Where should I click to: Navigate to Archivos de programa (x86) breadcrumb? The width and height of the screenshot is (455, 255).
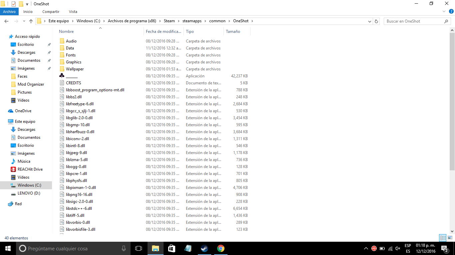tap(132, 21)
